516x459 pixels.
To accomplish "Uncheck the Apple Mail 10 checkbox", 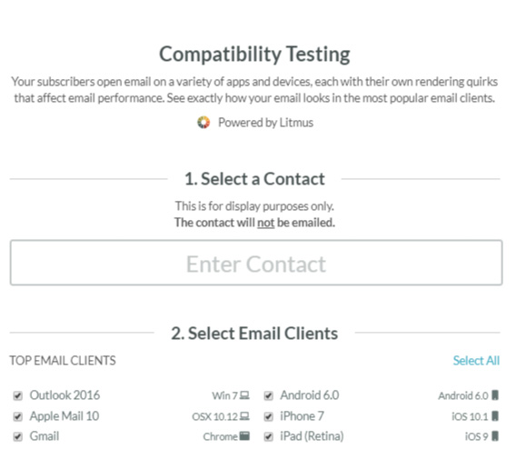I will pos(18,416).
